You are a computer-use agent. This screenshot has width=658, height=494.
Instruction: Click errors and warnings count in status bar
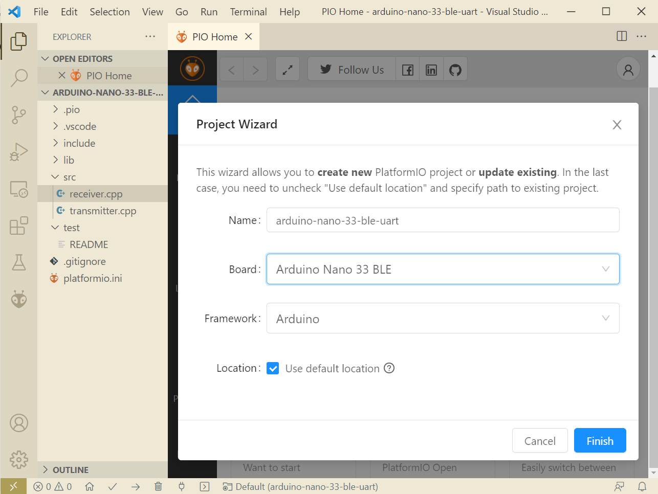53,486
